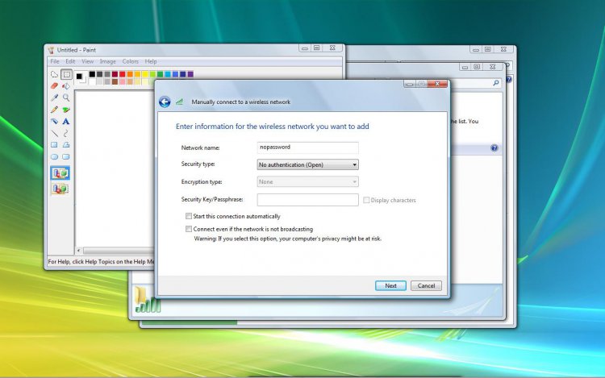Open the Encryption type dropdown
This screenshot has height=378, width=605.
[x=307, y=181]
